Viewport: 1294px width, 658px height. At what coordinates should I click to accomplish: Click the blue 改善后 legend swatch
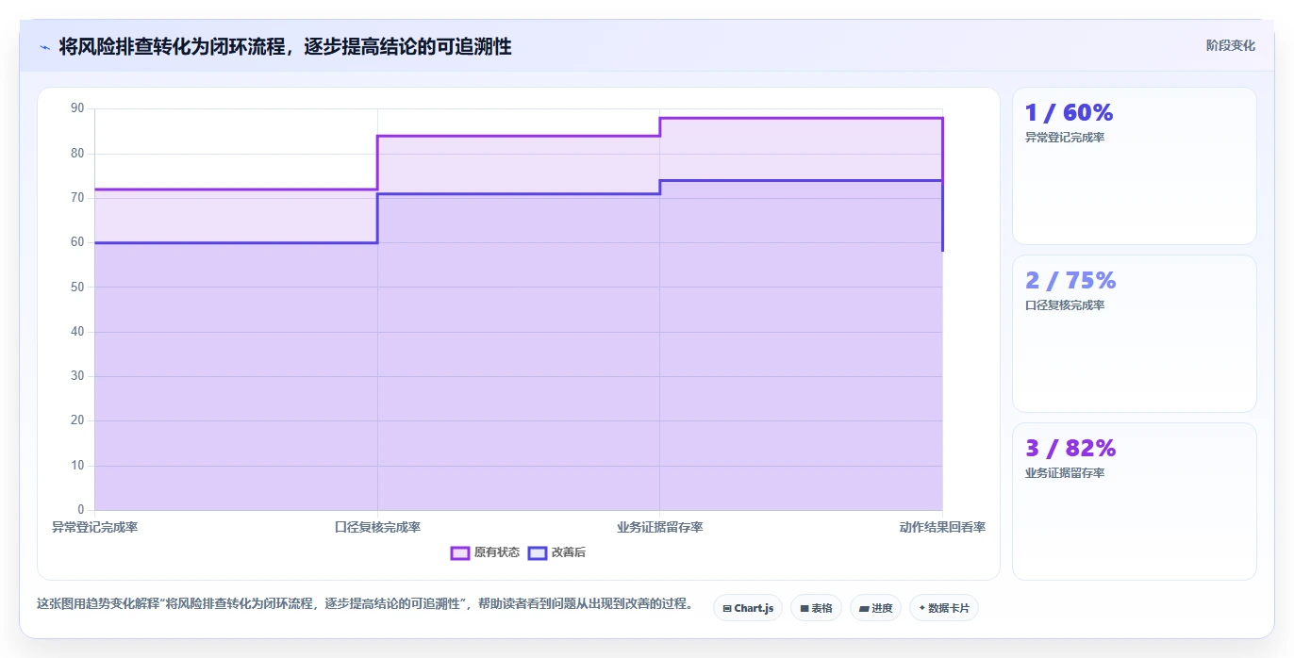(538, 552)
